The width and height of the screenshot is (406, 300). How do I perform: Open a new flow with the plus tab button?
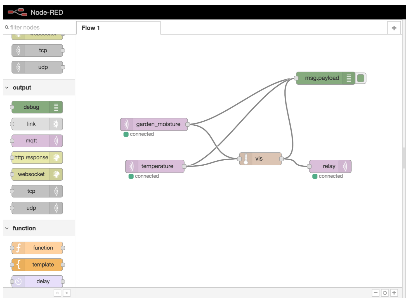pyautogui.click(x=394, y=28)
